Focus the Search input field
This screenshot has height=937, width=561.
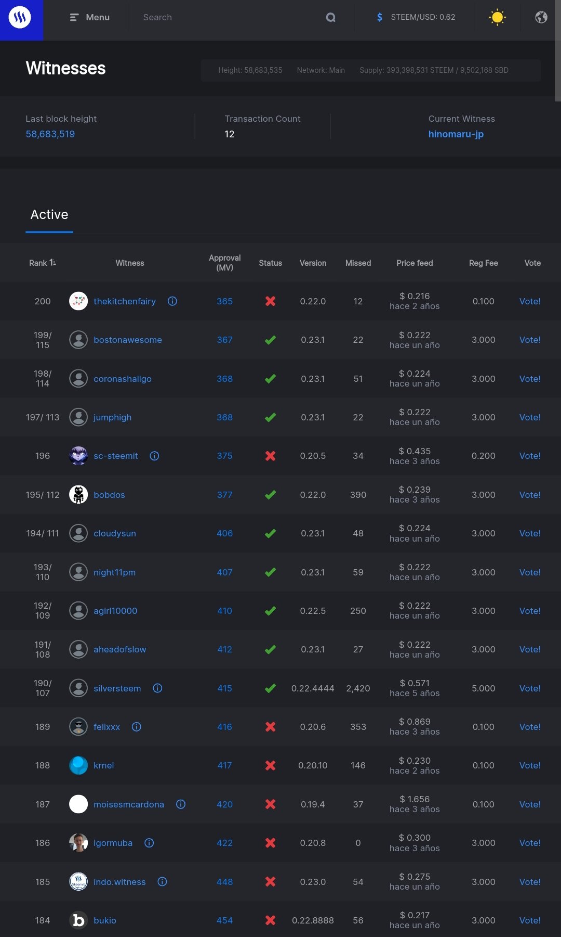tap(229, 17)
